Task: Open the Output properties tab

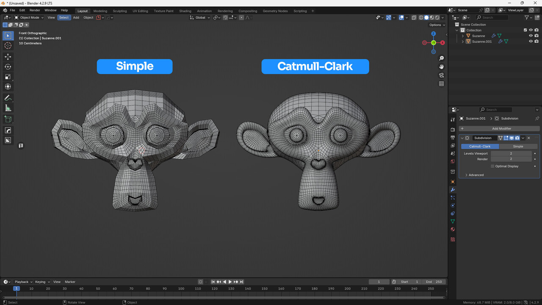Action: (x=453, y=138)
